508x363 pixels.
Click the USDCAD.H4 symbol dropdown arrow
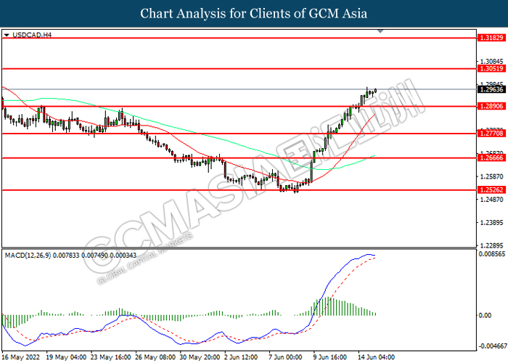click(x=7, y=35)
